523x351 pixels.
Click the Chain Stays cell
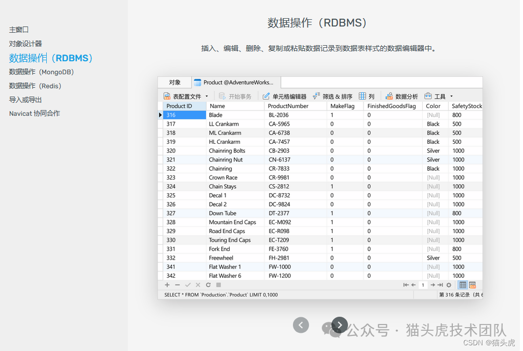(x=235, y=186)
